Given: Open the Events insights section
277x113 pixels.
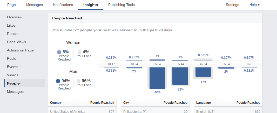Looking at the screenshot, I should [x=12, y=67].
